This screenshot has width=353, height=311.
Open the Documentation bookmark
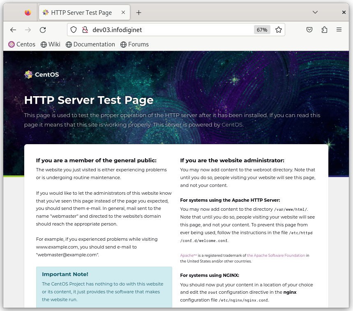90,44
